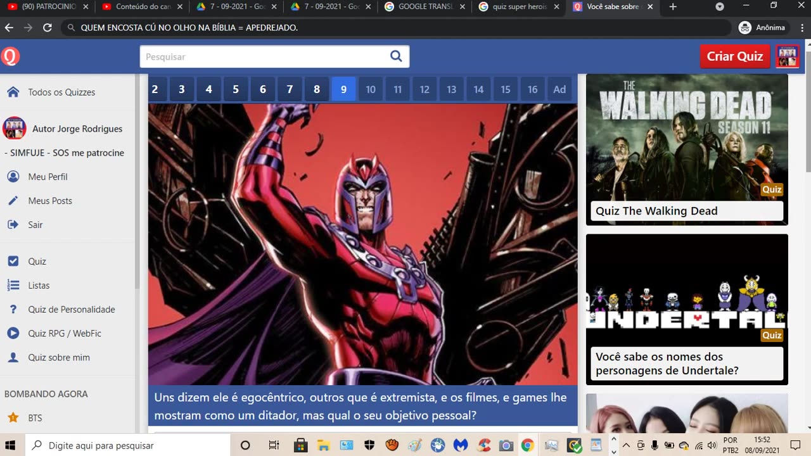Viewport: 811px width, 456px height.
Task: Click the BOMBANDO AGORA heading
Action: [x=46, y=394]
